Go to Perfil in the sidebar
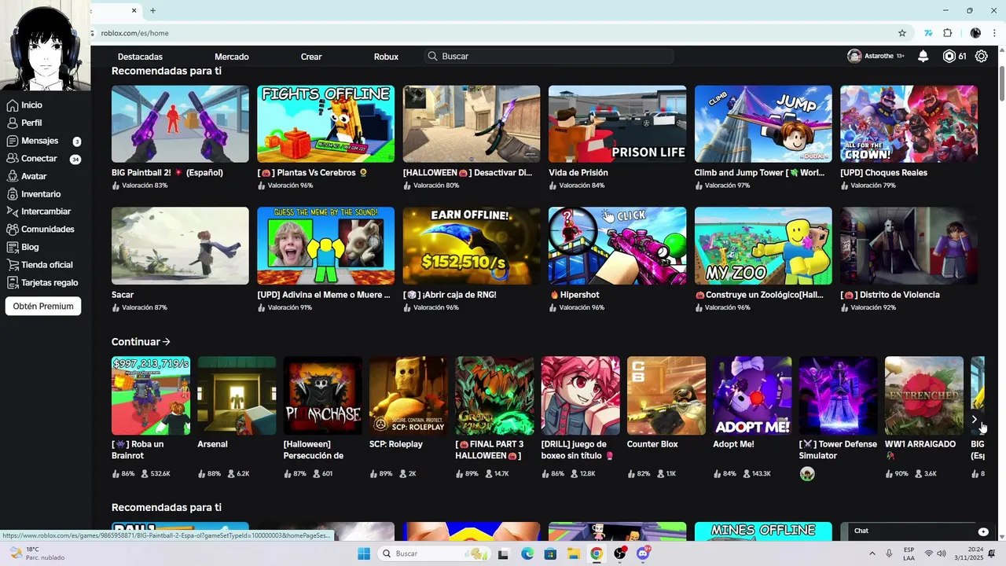 click(x=24, y=123)
